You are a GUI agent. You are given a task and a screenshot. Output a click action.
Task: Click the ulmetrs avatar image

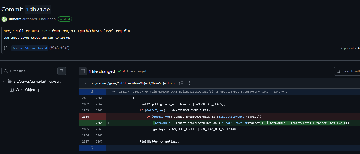point(4,19)
